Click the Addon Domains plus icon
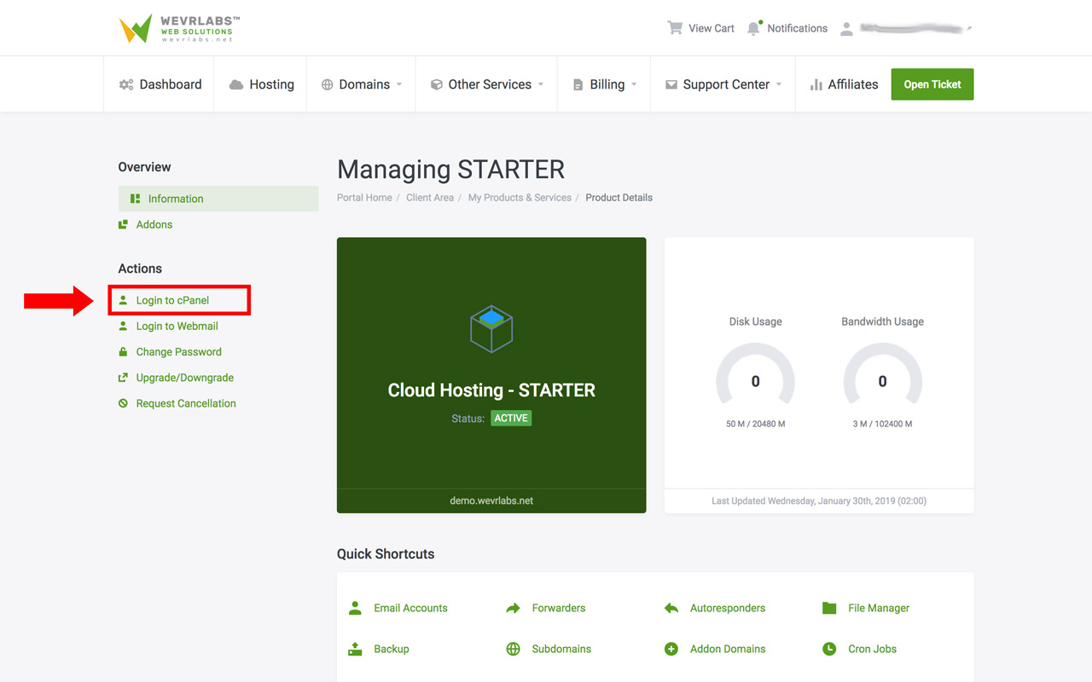 pos(671,649)
